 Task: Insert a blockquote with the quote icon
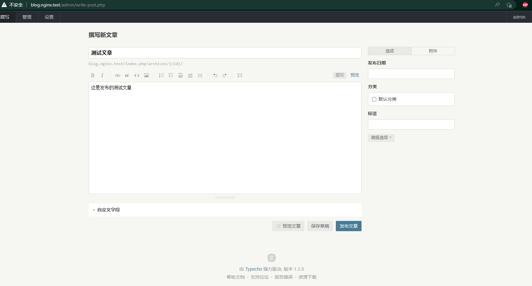pyautogui.click(x=127, y=75)
